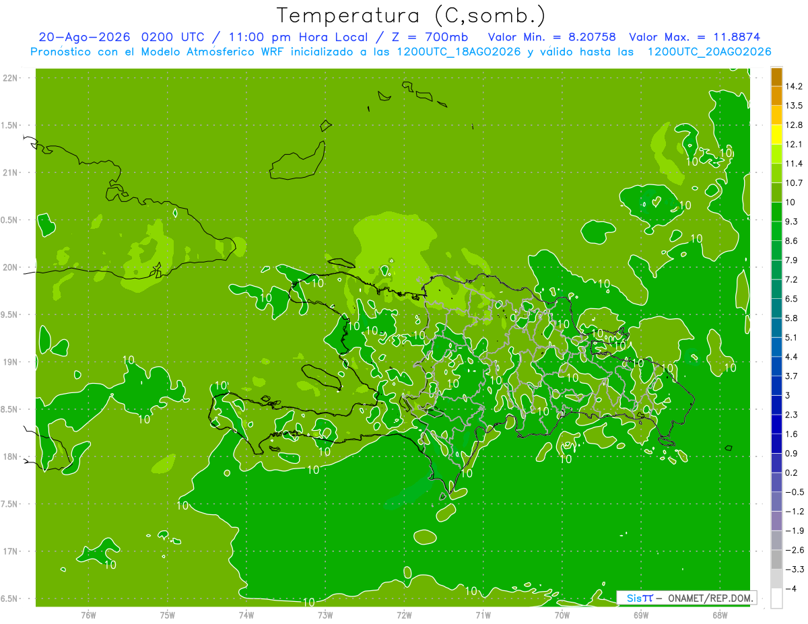Click the "SisTT - ONAMET/REP.DOM." credit label

687,598
